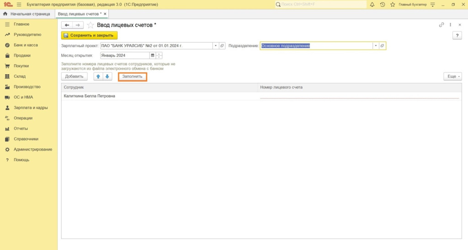Copy the form link via chain icon

tap(441, 25)
